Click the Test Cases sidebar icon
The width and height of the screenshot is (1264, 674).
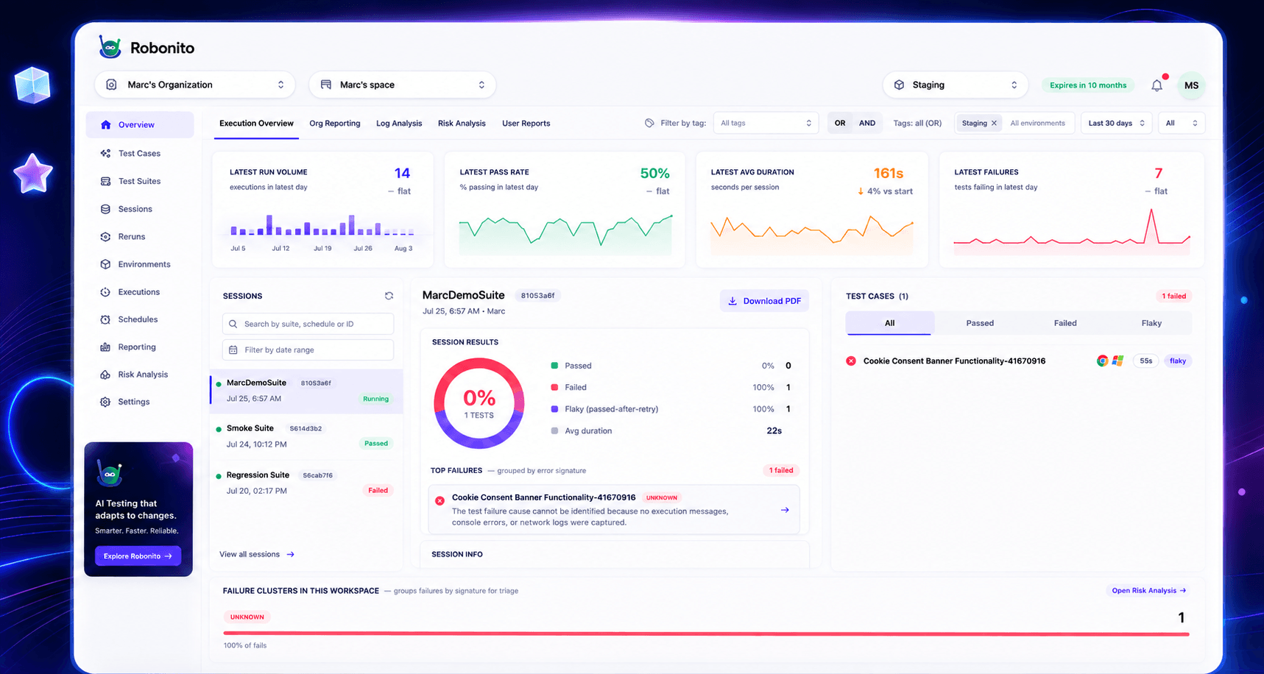(x=105, y=153)
